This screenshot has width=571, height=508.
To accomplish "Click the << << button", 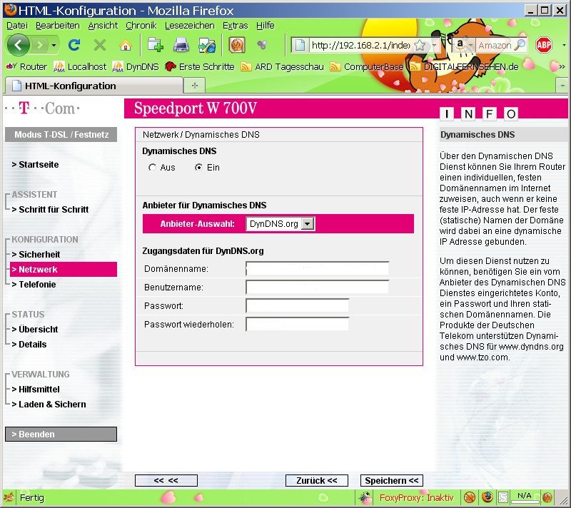I will pyautogui.click(x=166, y=481).
